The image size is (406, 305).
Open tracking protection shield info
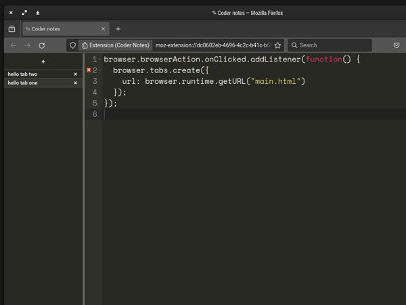point(73,45)
